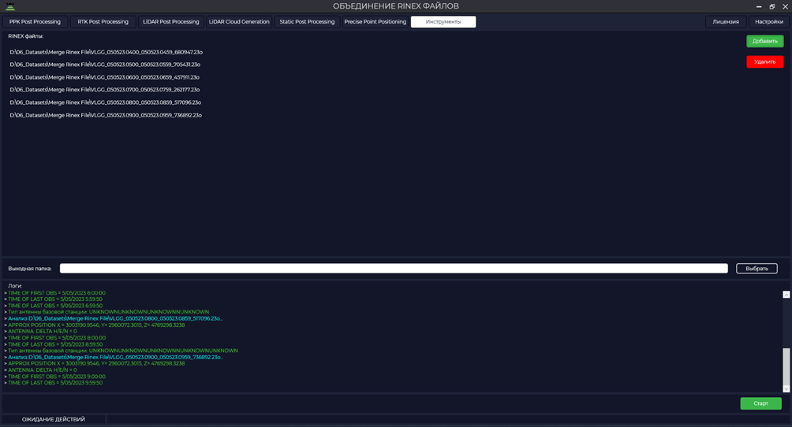Click the log panel scrollbar thumb
This screenshot has width=792, height=427.
pyautogui.click(x=786, y=367)
